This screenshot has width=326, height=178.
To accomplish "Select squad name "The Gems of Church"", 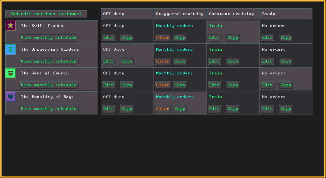I will click(x=45, y=73).
